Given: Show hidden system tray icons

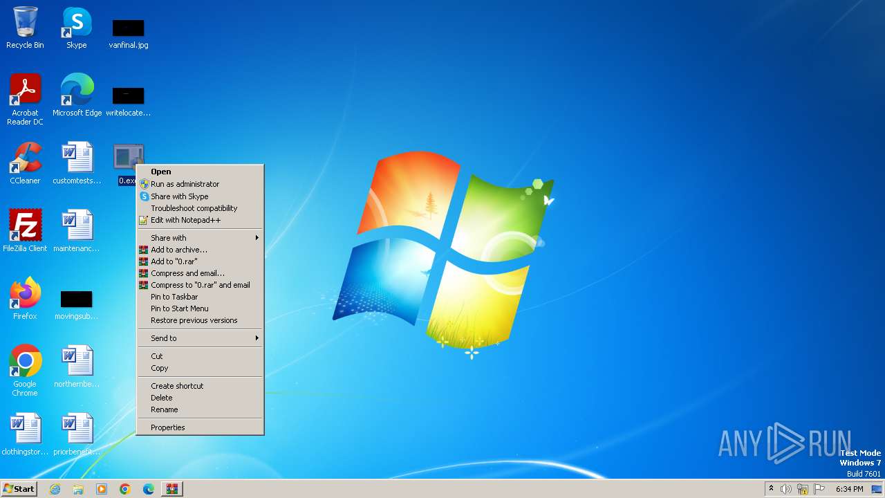Looking at the screenshot, I should [x=771, y=489].
